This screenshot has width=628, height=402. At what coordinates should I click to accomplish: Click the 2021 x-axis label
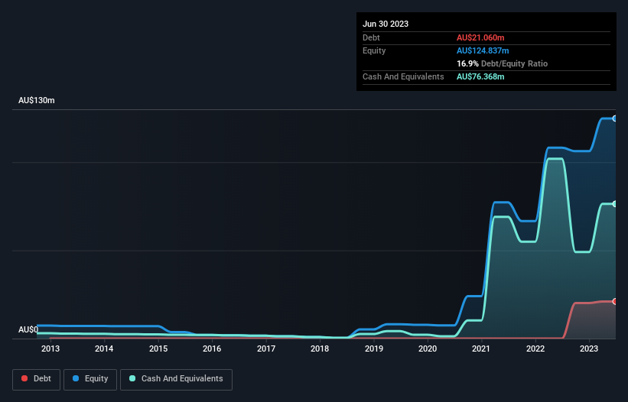pyautogui.click(x=481, y=349)
